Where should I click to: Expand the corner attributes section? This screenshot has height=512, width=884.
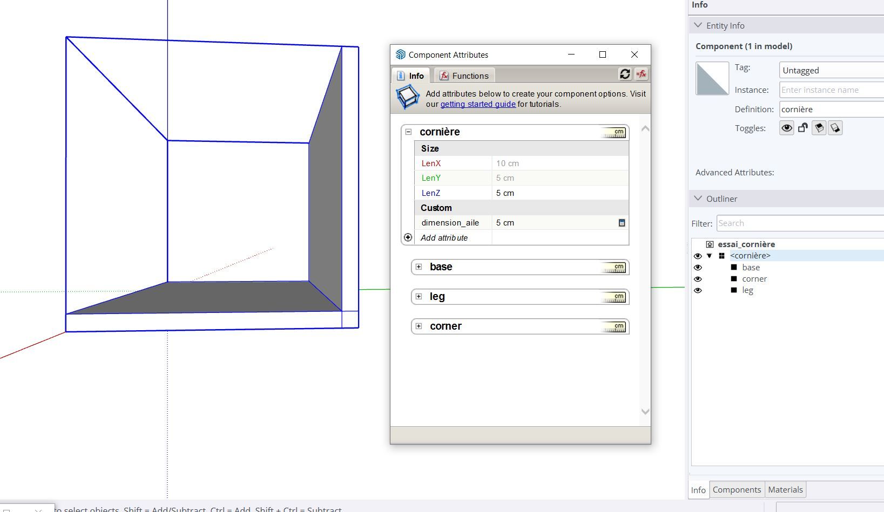click(x=419, y=326)
